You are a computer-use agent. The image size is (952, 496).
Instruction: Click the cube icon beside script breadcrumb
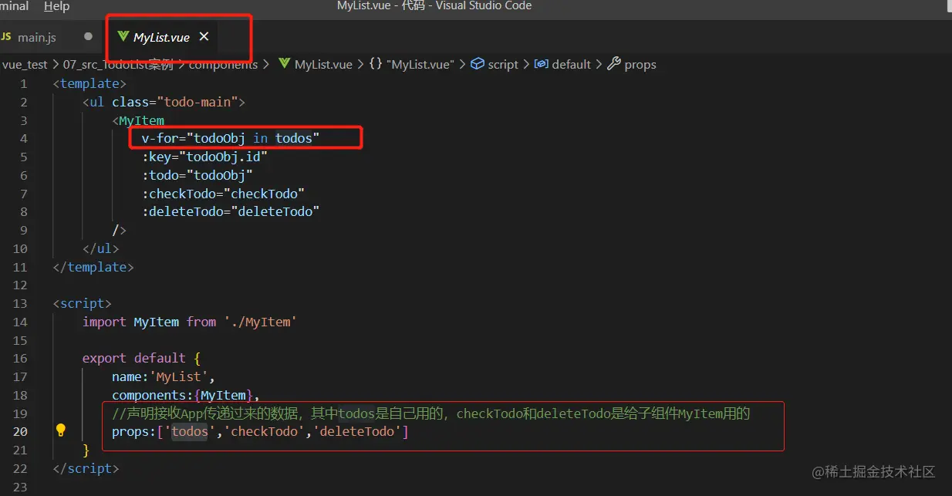click(x=478, y=64)
